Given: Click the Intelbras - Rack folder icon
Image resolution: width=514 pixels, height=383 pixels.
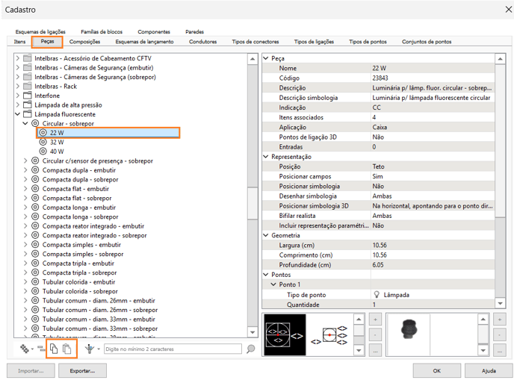Looking at the screenshot, I should pyautogui.click(x=28, y=87).
